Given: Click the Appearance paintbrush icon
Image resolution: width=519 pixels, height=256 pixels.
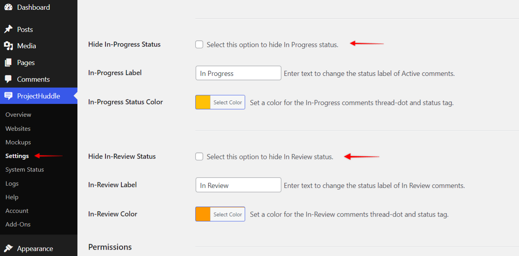Looking at the screenshot, I should point(8,249).
